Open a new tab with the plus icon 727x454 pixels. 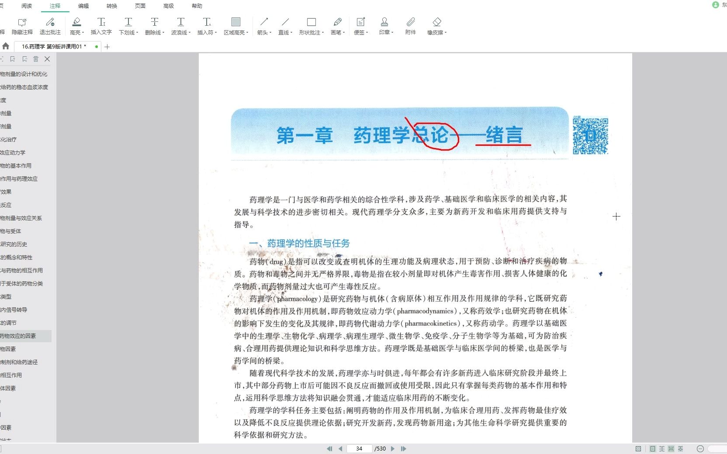click(x=107, y=47)
